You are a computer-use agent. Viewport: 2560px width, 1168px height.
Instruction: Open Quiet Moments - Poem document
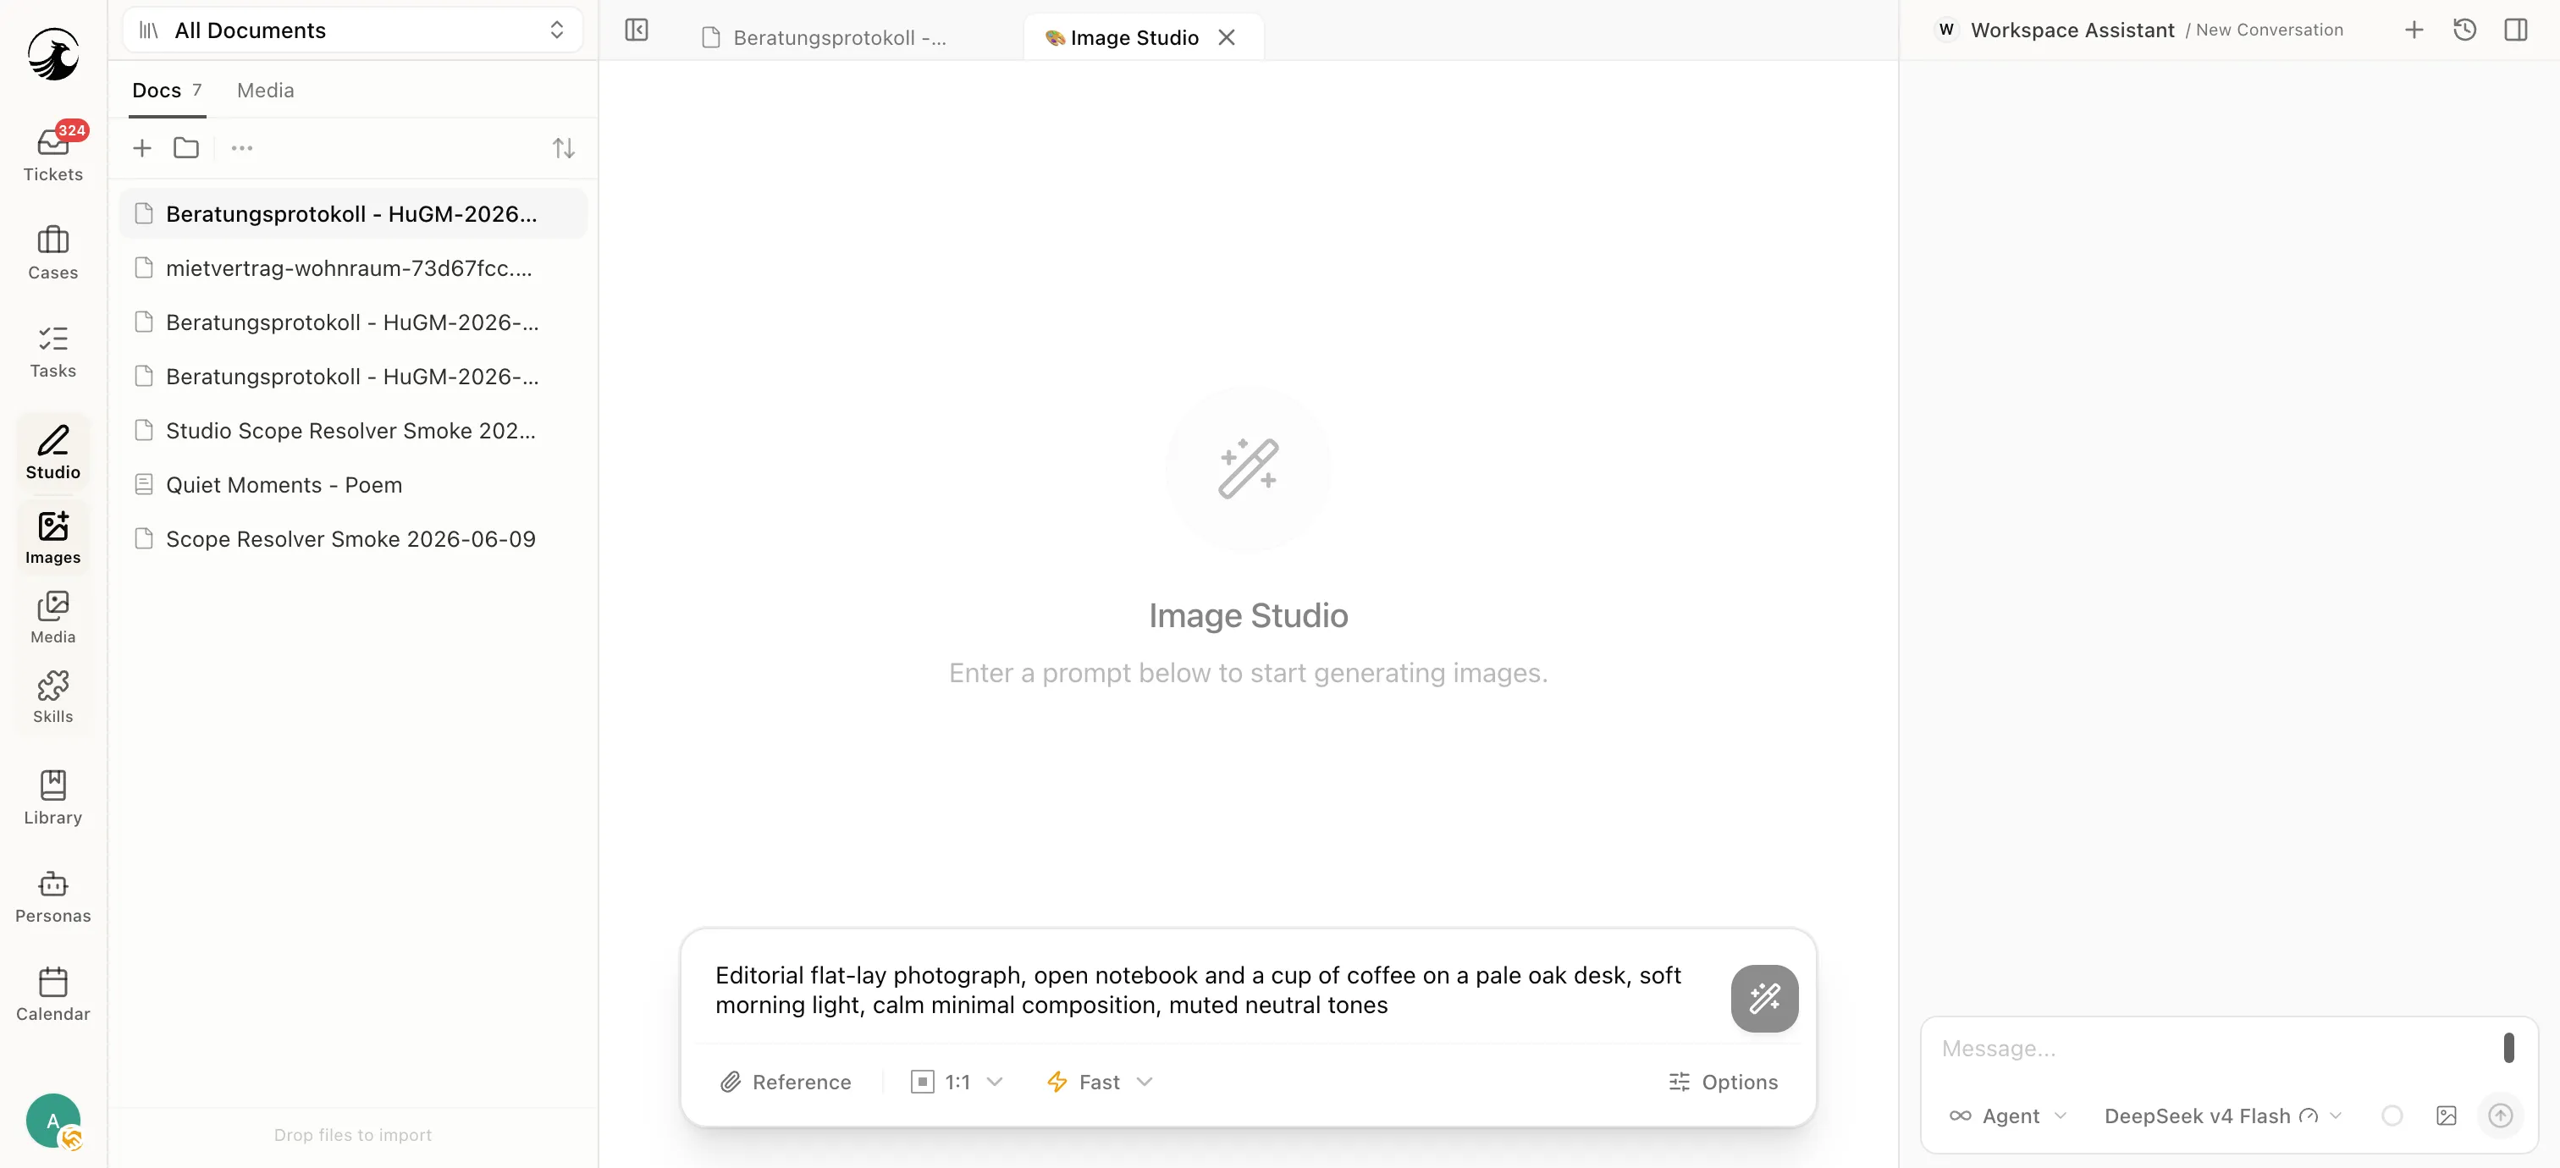353,485
